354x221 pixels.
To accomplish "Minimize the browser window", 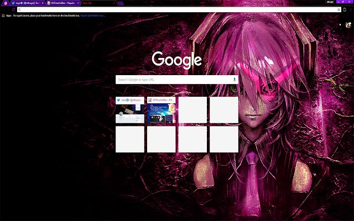I will (x=339, y=2).
